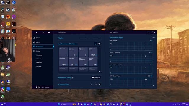Select the GPU Activity 1% tile
Viewport: 189px width, 106px height.
(x=63, y=52)
